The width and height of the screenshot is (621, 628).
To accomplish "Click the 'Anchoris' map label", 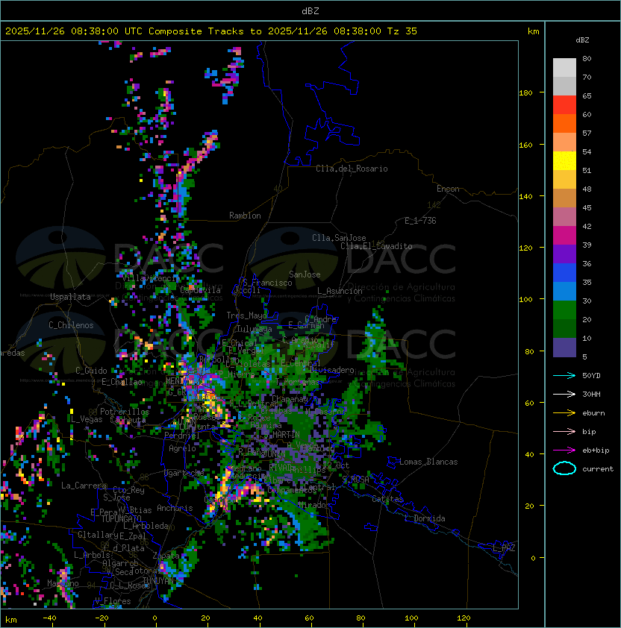I will tap(175, 508).
